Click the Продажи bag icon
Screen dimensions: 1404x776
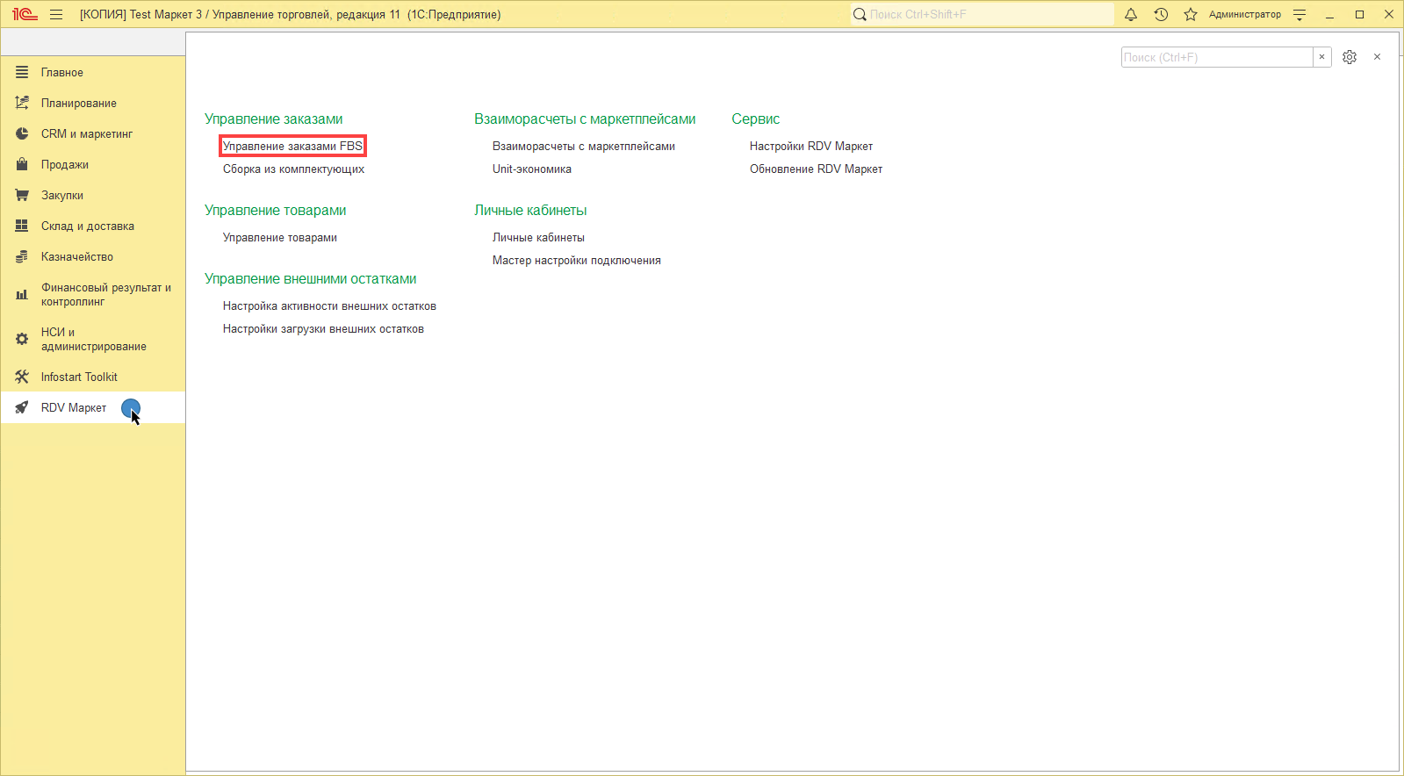point(22,164)
